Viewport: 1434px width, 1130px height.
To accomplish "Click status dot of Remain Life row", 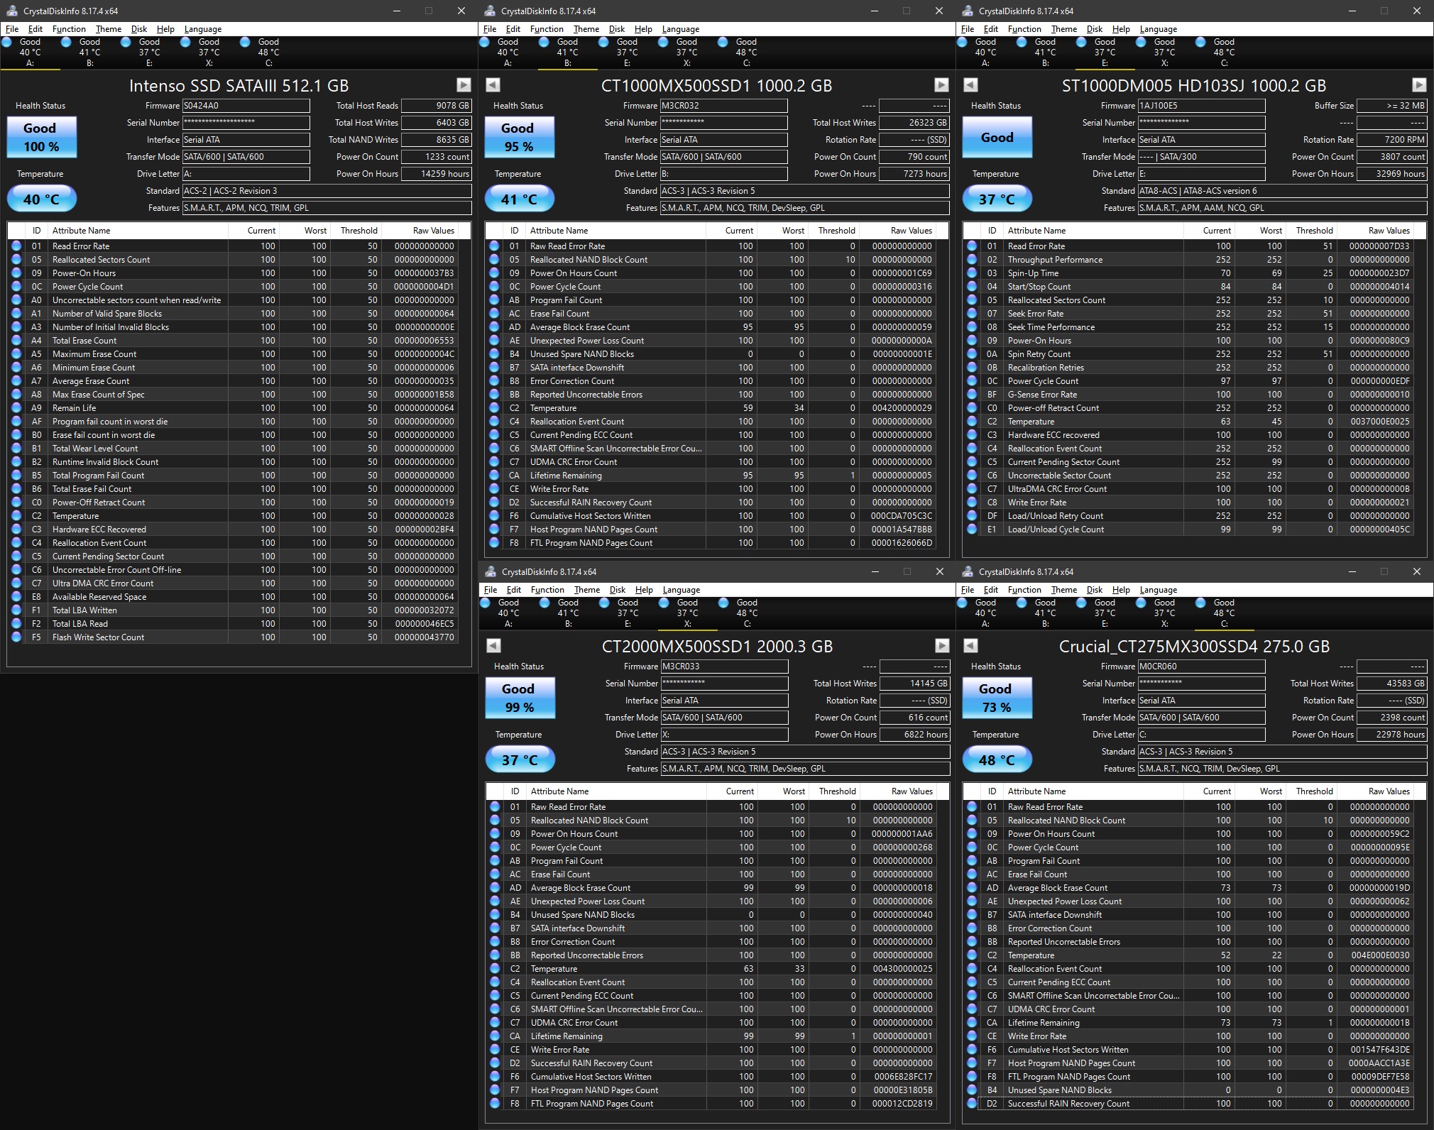I will pyautogui.click(x=16, y=408).
